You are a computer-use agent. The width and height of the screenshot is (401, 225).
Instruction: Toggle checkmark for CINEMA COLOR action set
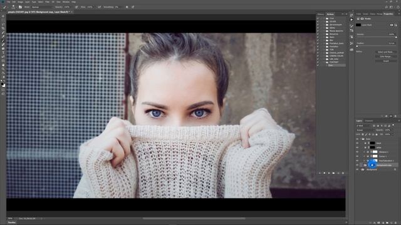pos(318,56)
